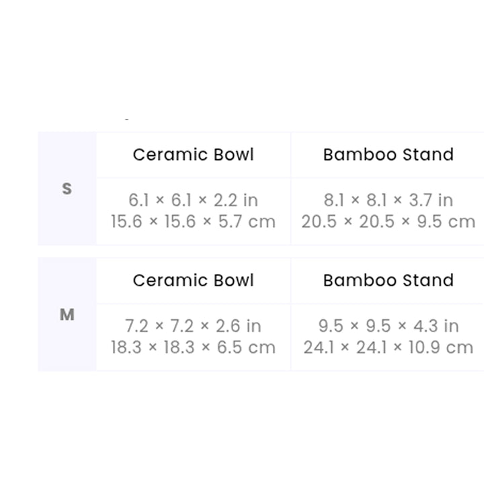Select the Bamboo Stand header in M row

point(388,280)
